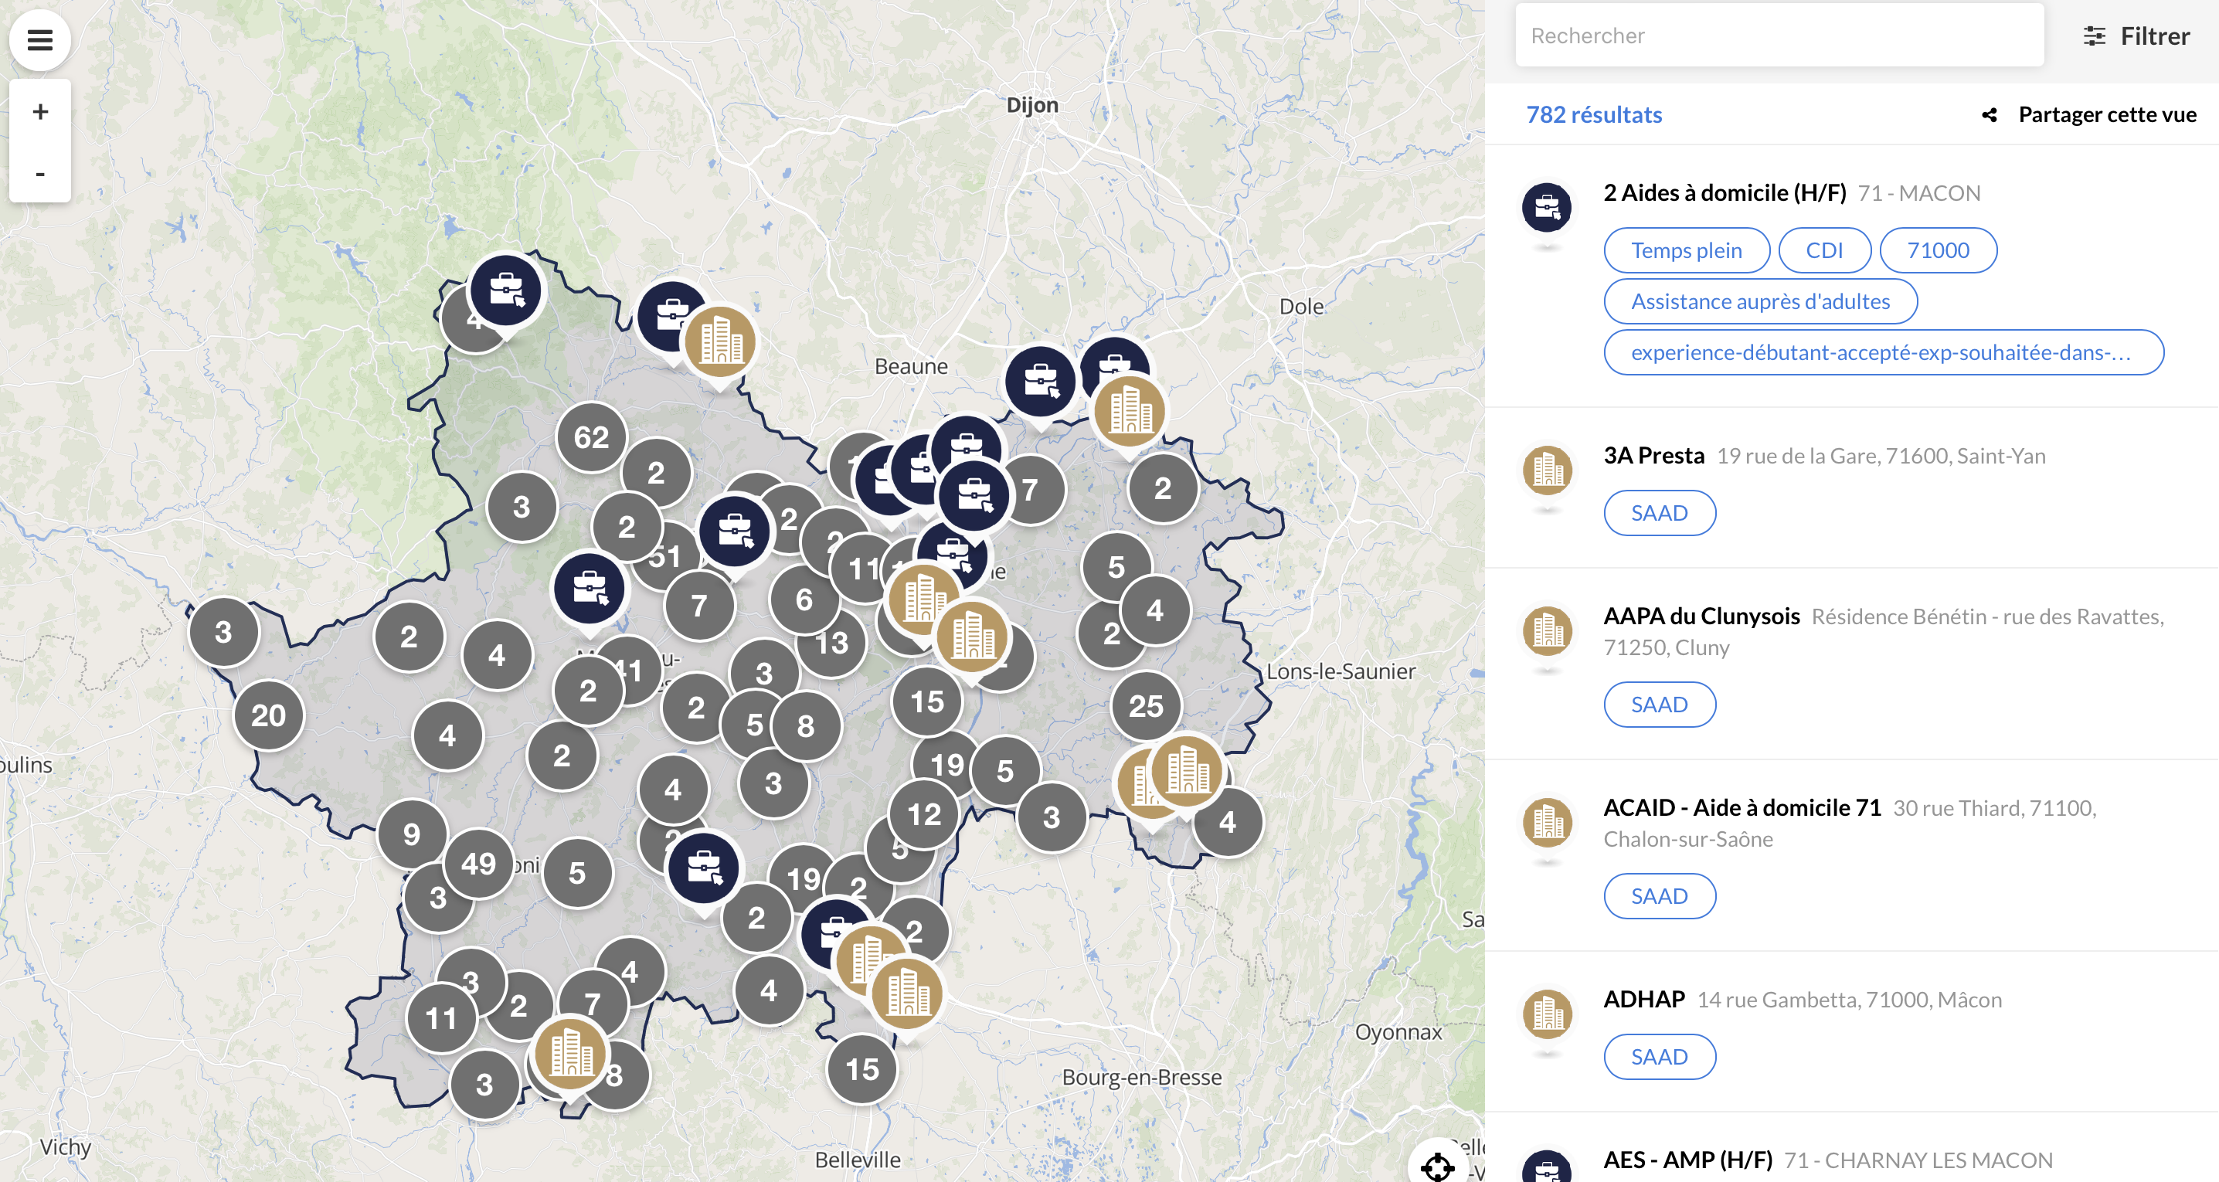2219x1182 pixels.
Task: Select the 71000 postcode tag
Action: tap(1937, 251)
